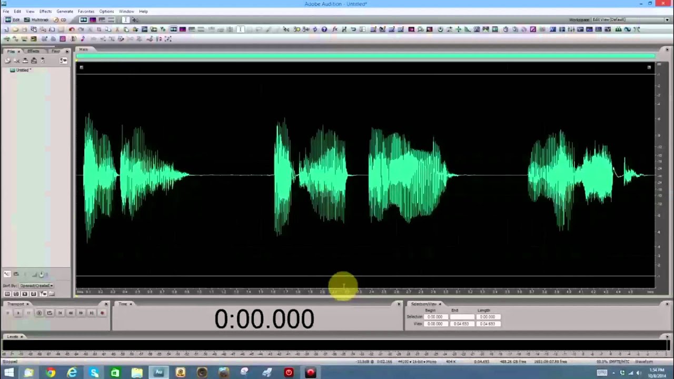Click the music note icon in third toolbar row
Image resolution: width=674 pixels, height=379 pixels.
(x=83, y=38)
